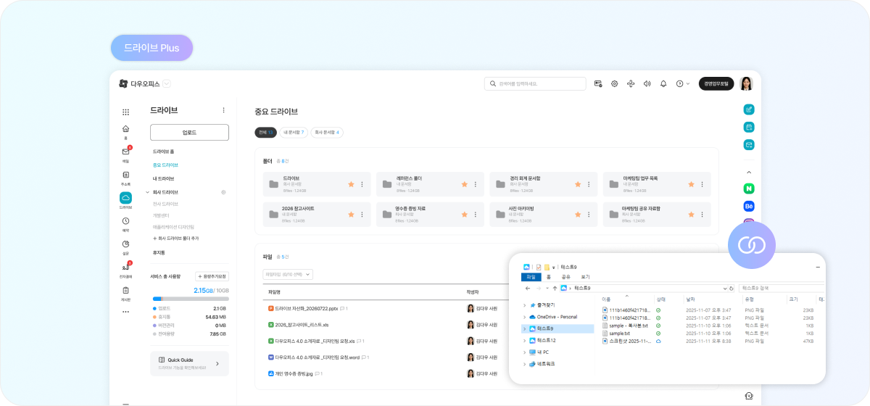Click the Behance shortcut icon
This screenshot has height=406, width=870.
click(x=749, y=206)
